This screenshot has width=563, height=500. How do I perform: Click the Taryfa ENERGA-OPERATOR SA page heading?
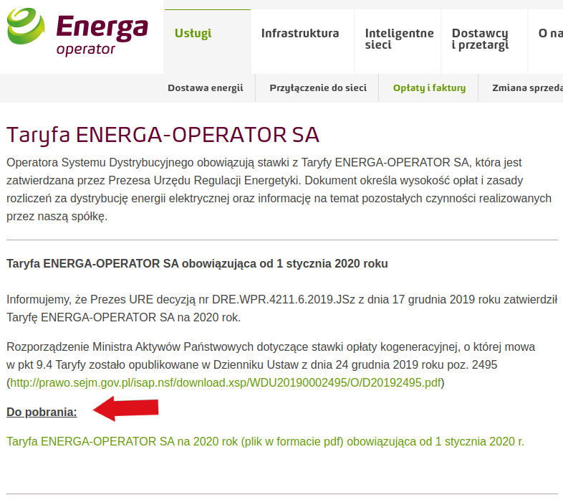click(163, 136)
